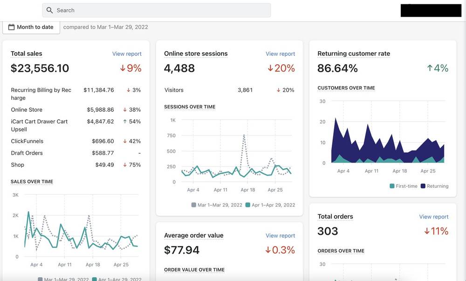Toggle Apr 1–Apr 29, 2022 legend in sessions chart
This screenshot has height=281, width=466.
click(270, 205)
